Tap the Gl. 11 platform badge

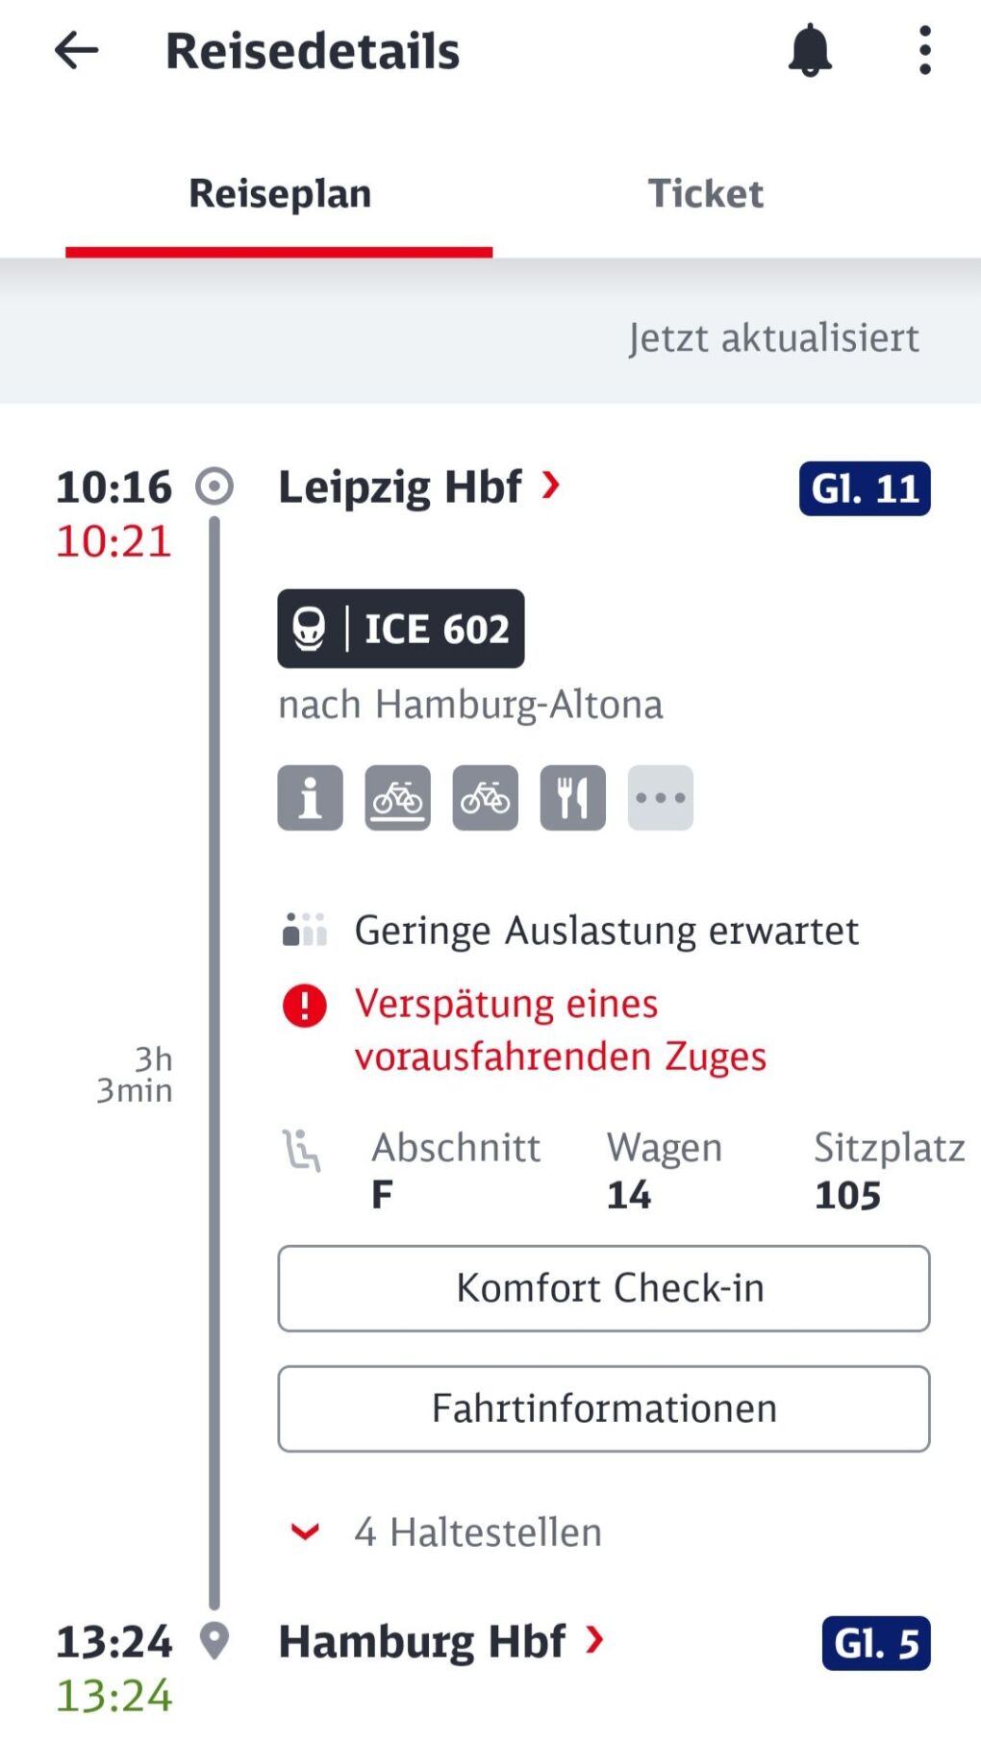tap(865, 488)
